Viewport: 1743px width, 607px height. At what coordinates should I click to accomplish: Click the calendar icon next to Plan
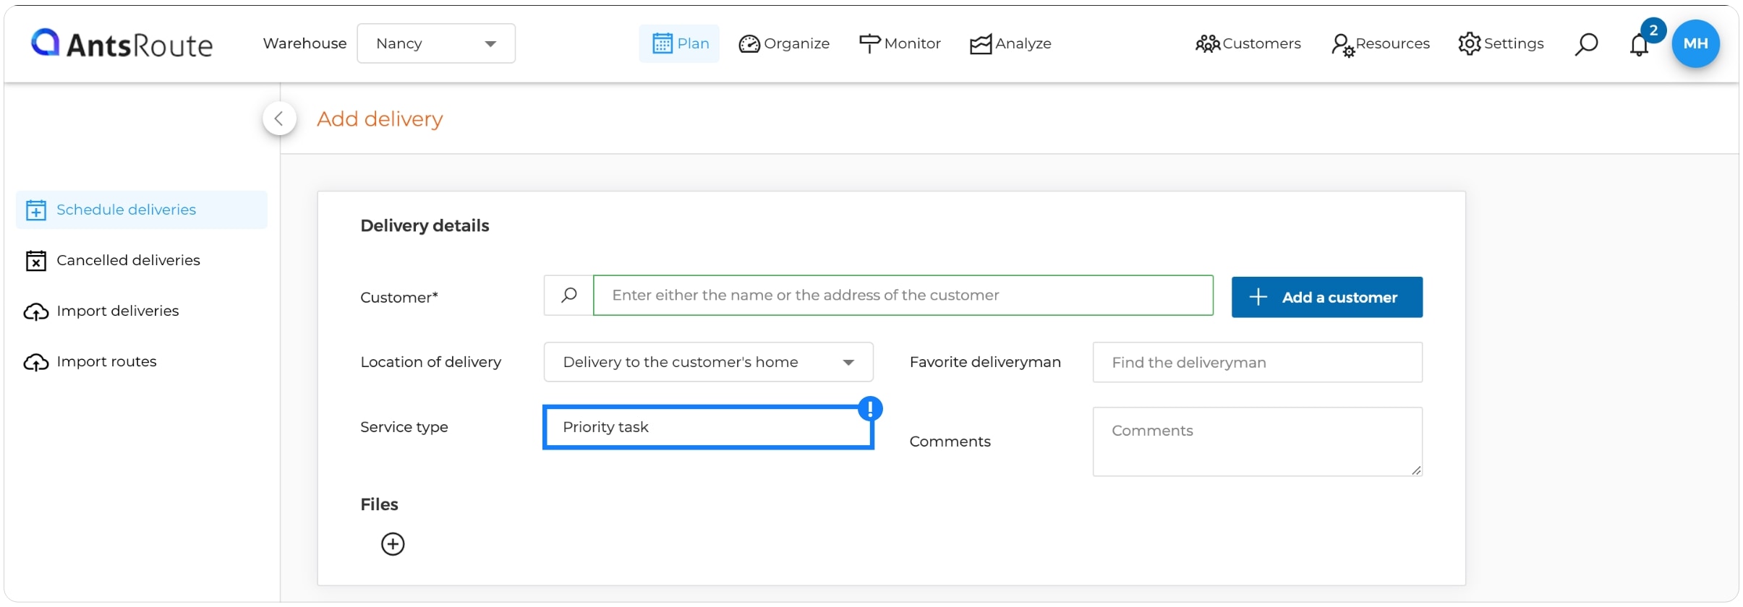(662, 43)
